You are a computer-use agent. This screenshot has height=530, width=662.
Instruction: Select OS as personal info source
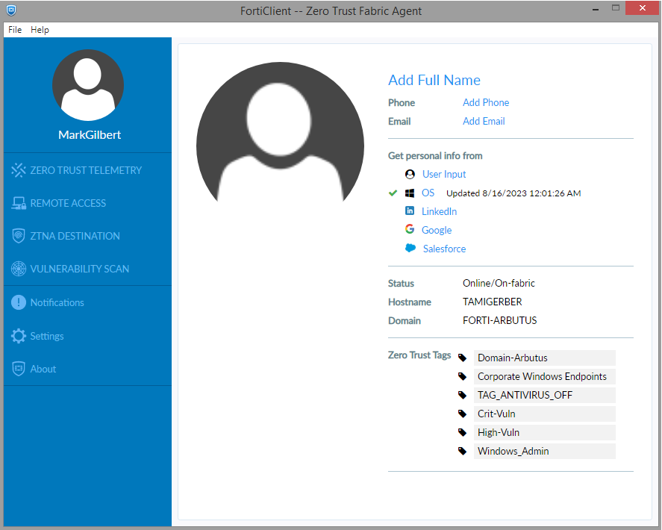click(x=428, y=193)
